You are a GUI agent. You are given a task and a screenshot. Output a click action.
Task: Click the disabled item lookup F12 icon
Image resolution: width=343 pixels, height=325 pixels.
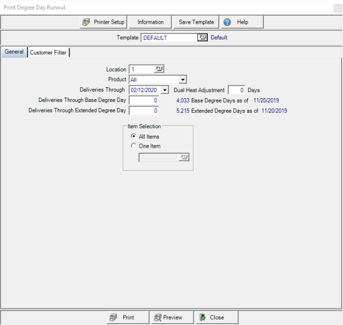pos(185,157)
